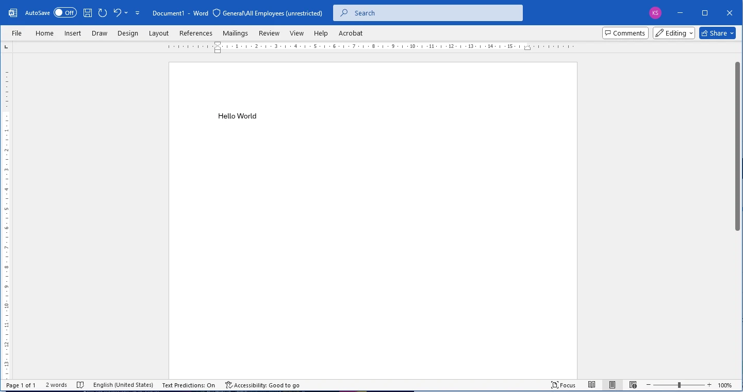This screenshot has width=743, height=392.
Task: Toggle Text Predictions setting
Action: click(188, 385)
